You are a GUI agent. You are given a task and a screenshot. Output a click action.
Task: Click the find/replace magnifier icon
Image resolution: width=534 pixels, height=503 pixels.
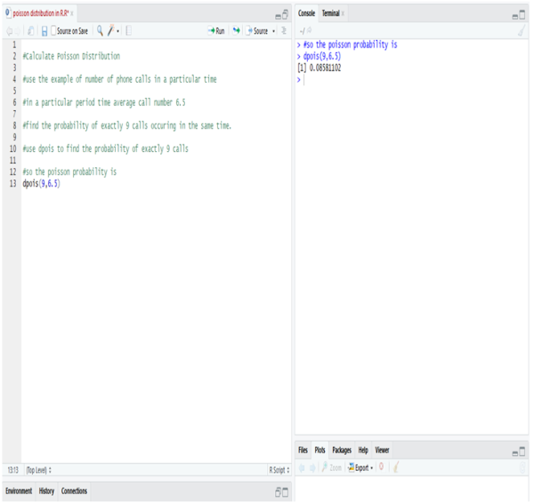point(100,31)
